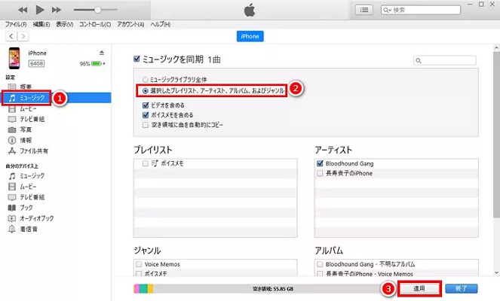Toggle the ミュージックを同期 checkbox

coord(137,59)
